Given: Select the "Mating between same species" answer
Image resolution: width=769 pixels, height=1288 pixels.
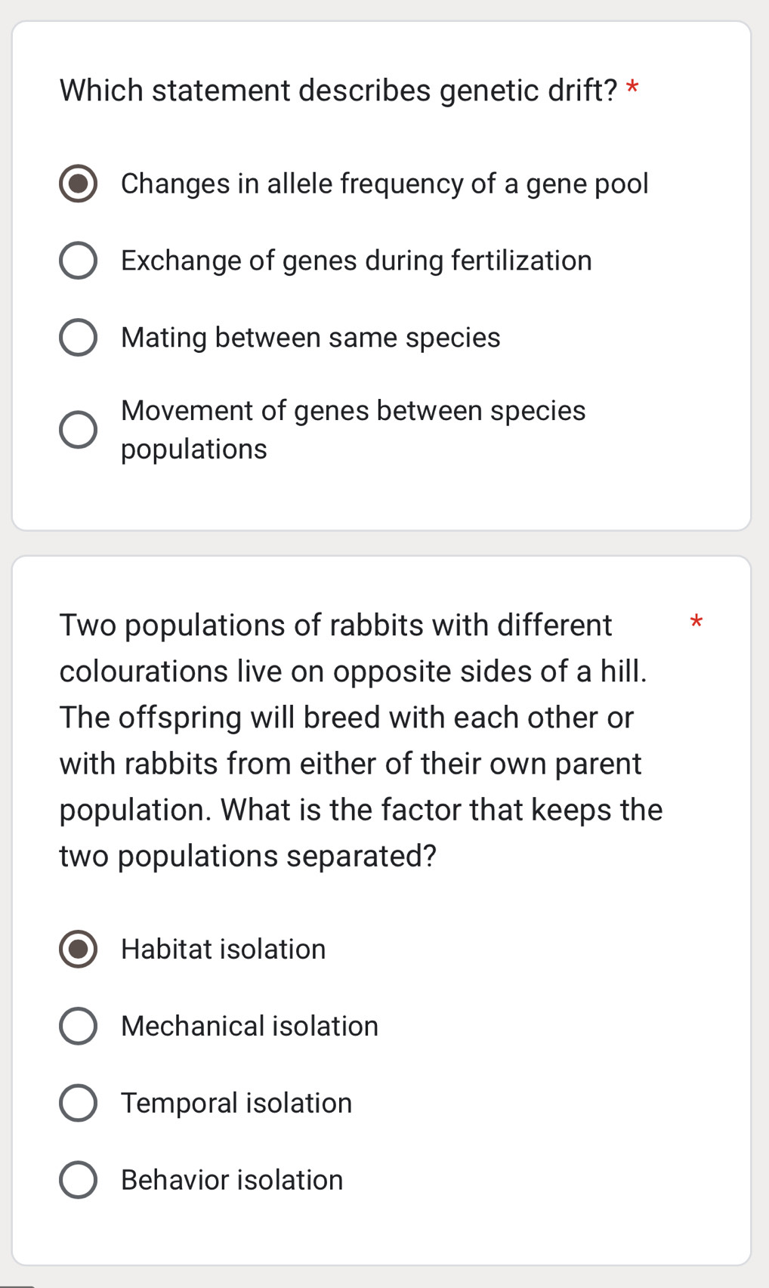Looking at the screenshot, I should pos(78,338).
